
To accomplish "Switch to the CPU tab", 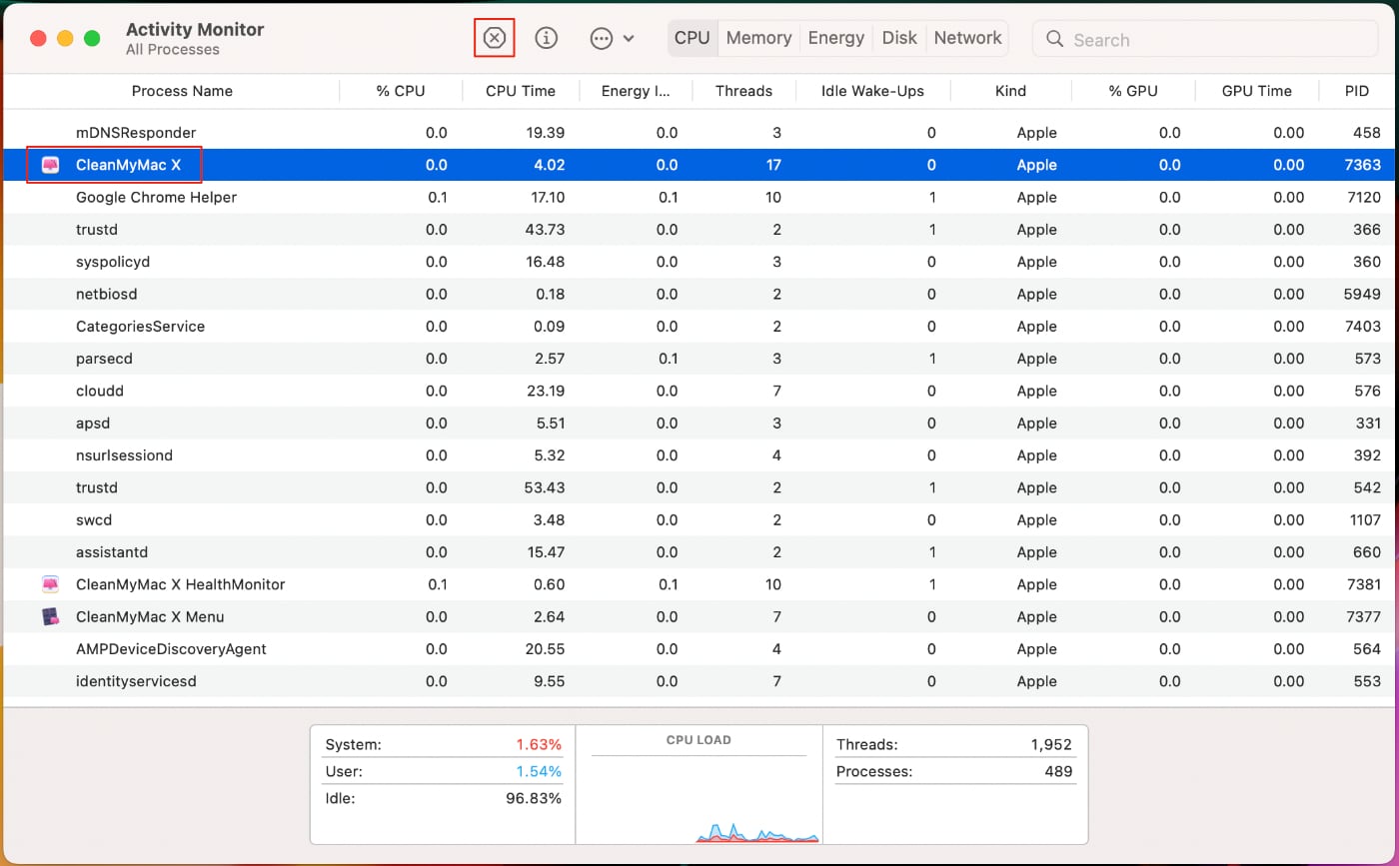I will point(692,38).
